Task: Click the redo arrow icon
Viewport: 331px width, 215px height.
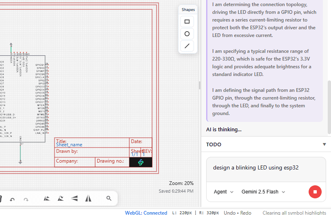Action: point(26,199)
